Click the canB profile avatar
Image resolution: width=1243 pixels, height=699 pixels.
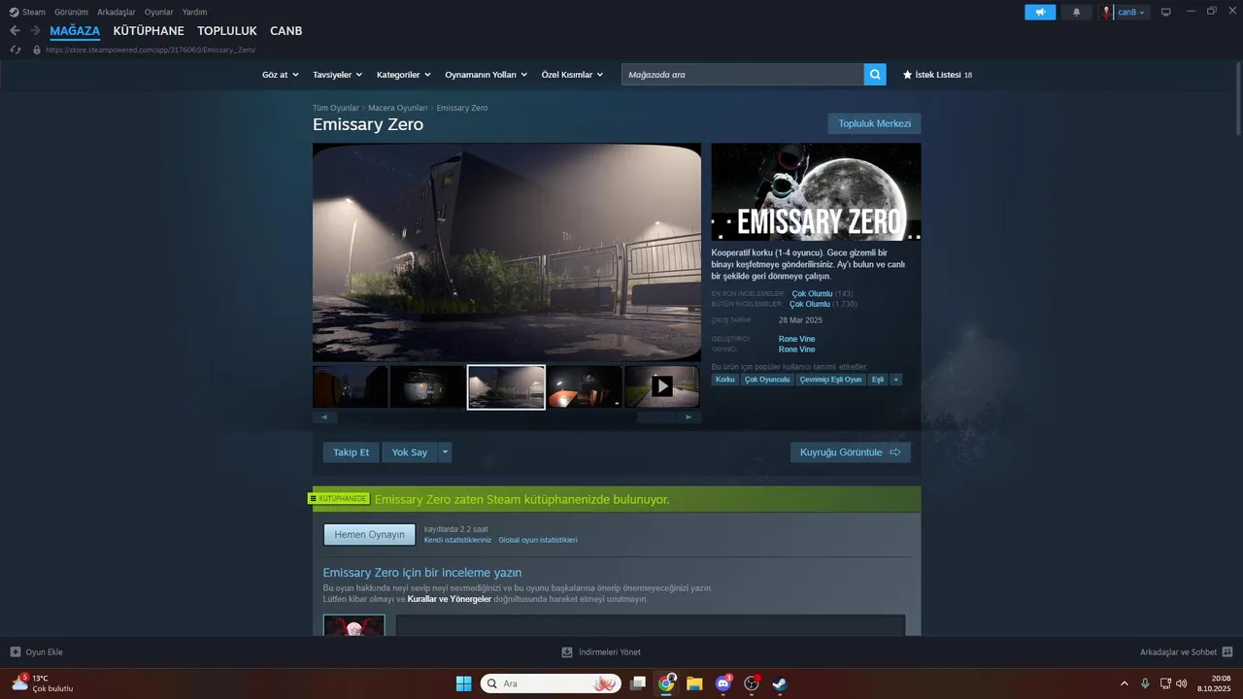click(1107, 12)
